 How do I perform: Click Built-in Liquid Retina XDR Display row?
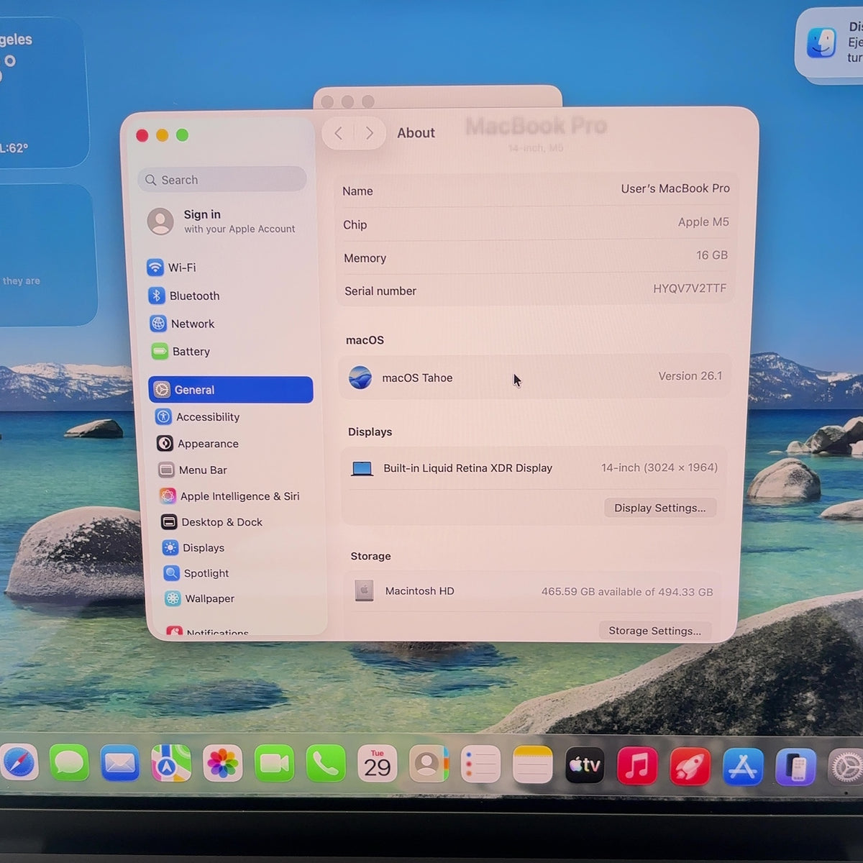pos(534,468)
